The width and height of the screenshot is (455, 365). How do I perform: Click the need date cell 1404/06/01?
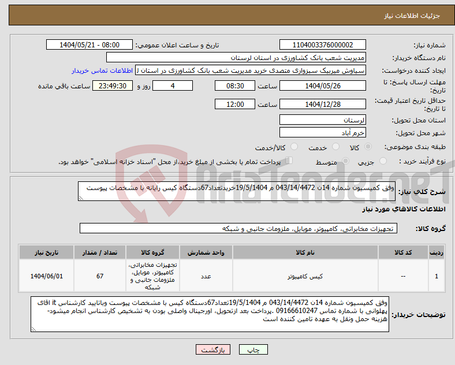[46, 276]
